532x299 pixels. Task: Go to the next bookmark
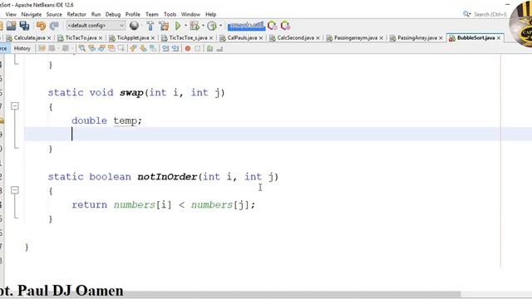[143, 48]
